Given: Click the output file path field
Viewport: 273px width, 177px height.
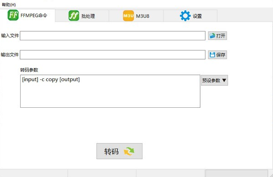Looking at the screenshot, I should pos(113,55).
